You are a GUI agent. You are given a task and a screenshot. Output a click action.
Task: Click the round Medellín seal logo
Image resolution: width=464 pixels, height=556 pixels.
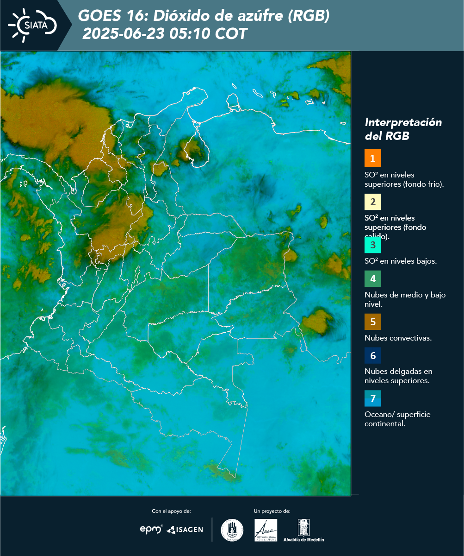click(232, 530)
